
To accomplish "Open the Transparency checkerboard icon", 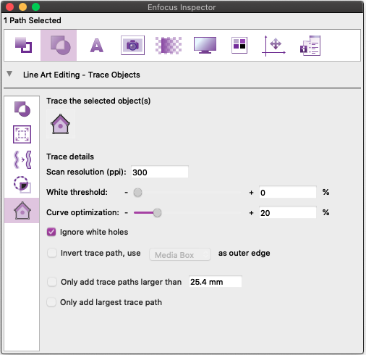I will click(169, 46).
